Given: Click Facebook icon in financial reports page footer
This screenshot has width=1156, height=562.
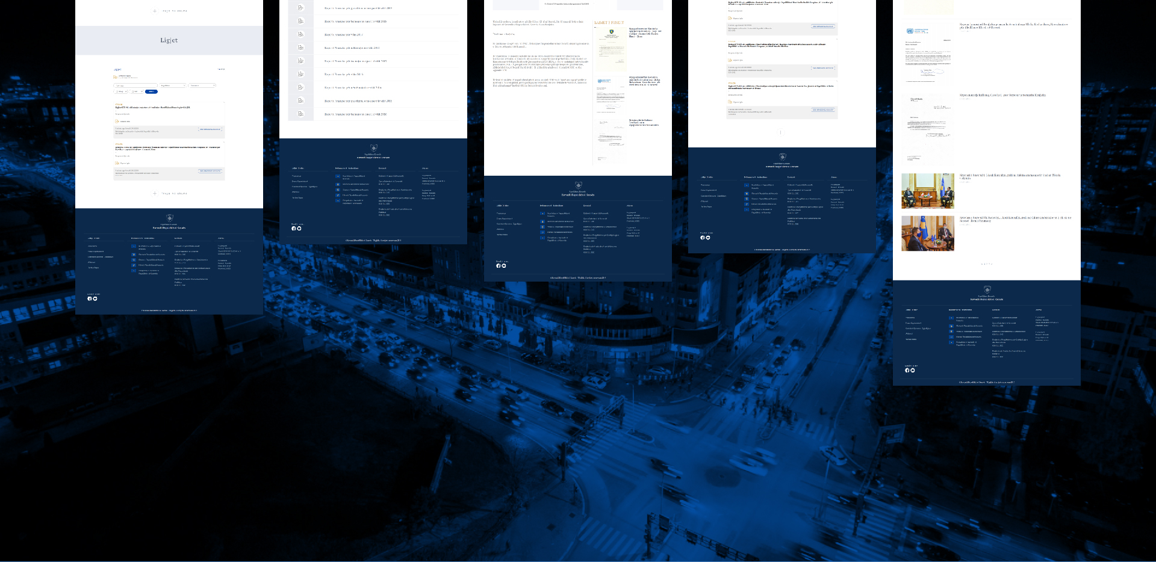Looking at the screenshot, I should (x=294, y=229).
